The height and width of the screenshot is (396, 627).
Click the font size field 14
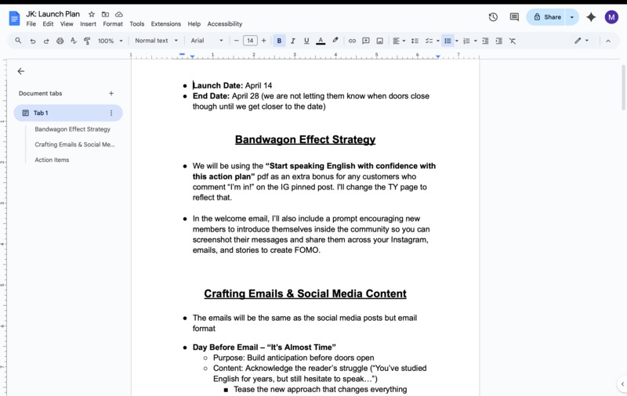pyautogui.click(x=250, y=41)
